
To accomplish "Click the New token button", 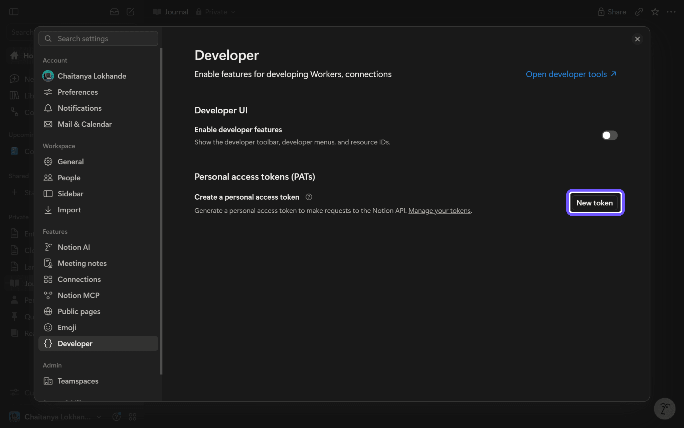I will point(595,203).
